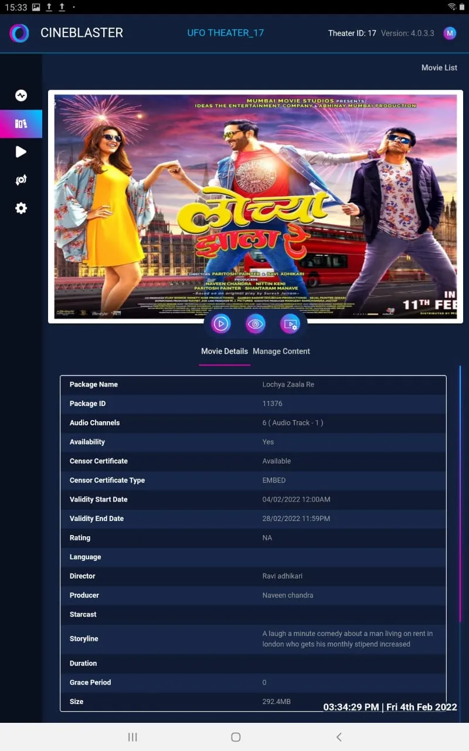Open the activity monitor sidebar icon

(21, 96)
